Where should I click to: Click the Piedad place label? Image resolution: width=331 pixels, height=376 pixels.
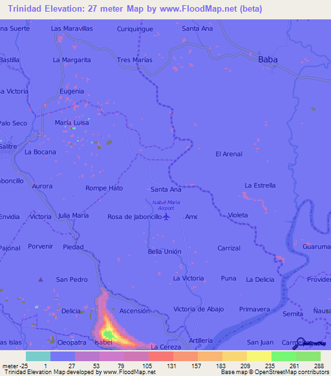click(73, 247)
